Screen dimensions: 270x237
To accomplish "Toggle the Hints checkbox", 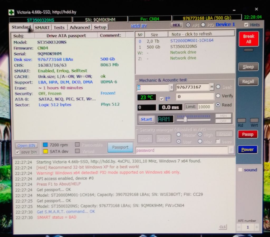I will (246, 25).
